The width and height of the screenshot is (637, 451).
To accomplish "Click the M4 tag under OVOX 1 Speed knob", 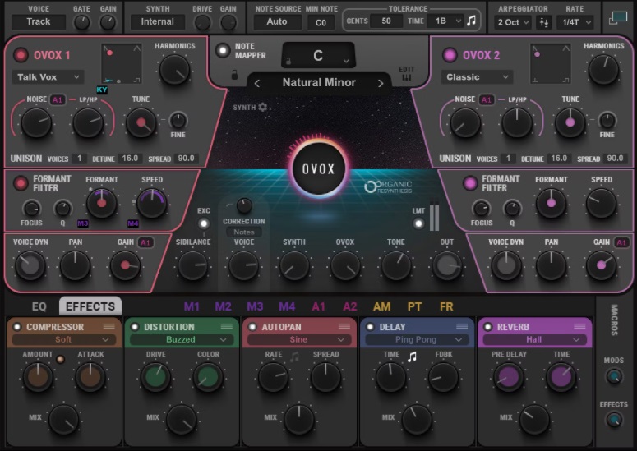I will 133,223.
